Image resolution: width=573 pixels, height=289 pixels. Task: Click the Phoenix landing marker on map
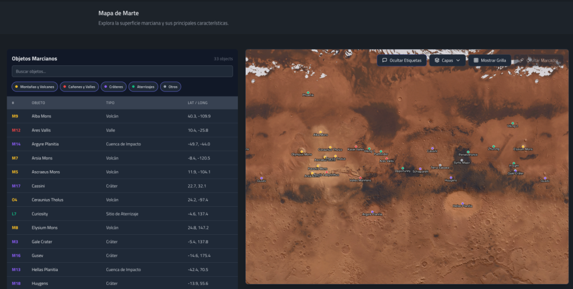click(308, 92)
